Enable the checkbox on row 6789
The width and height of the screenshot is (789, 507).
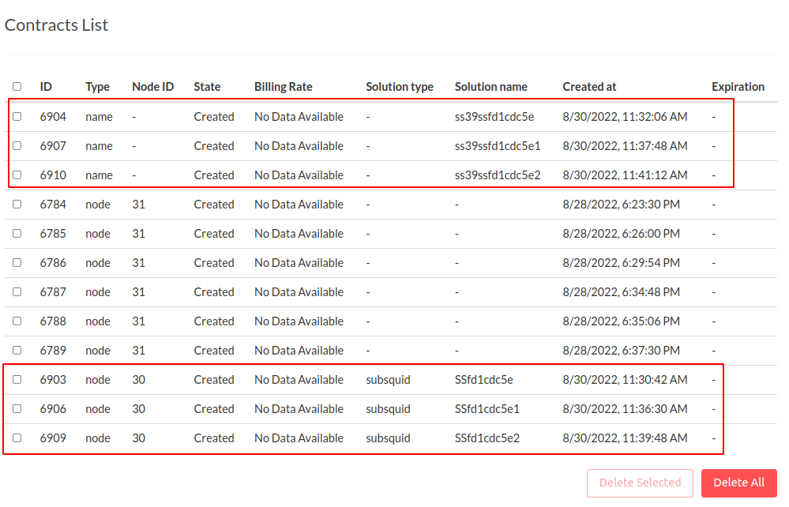click(17, 350)
